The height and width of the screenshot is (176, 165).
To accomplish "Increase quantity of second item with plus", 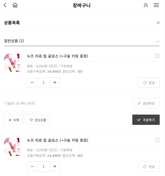I will pos(55,167).
